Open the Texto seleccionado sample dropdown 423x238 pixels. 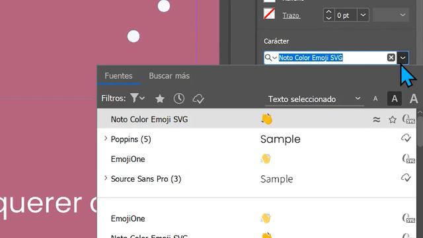(x=314, y=99)
